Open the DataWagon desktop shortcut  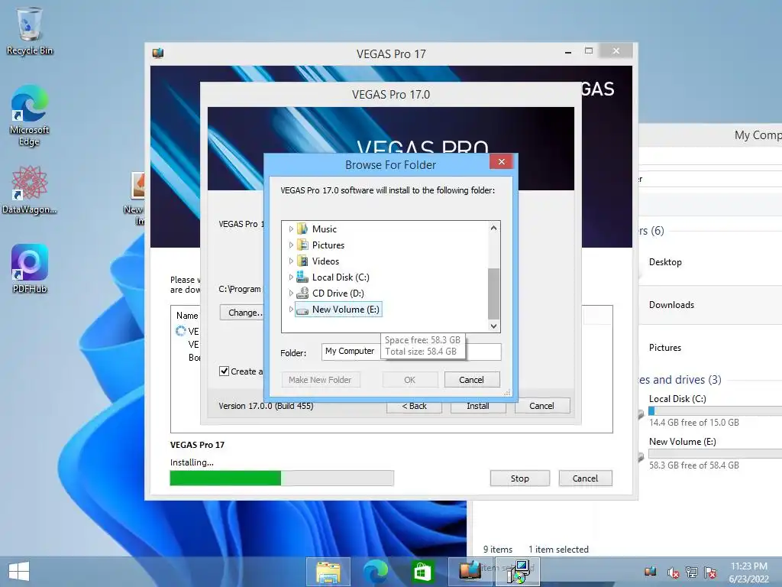[30, 190]
